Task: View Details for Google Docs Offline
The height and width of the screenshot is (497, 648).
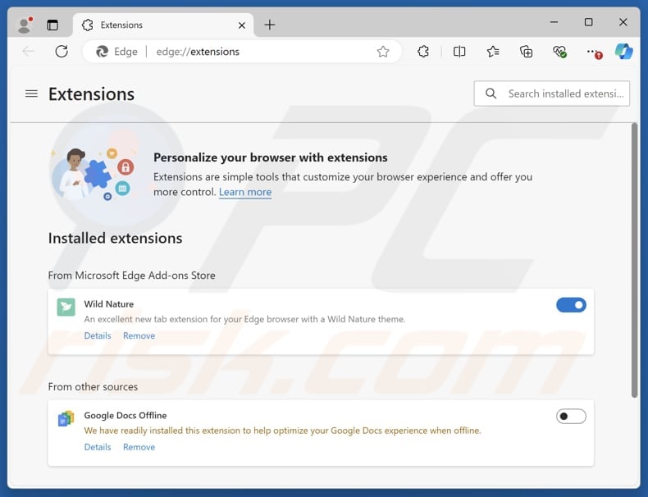Action: 98,447
